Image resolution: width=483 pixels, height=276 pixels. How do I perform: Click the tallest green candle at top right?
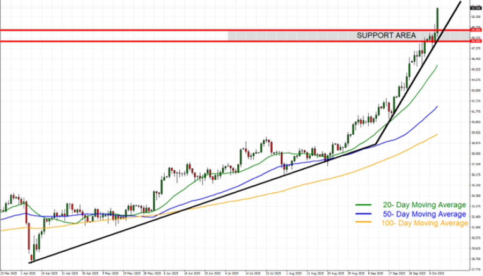pos(438,19)
